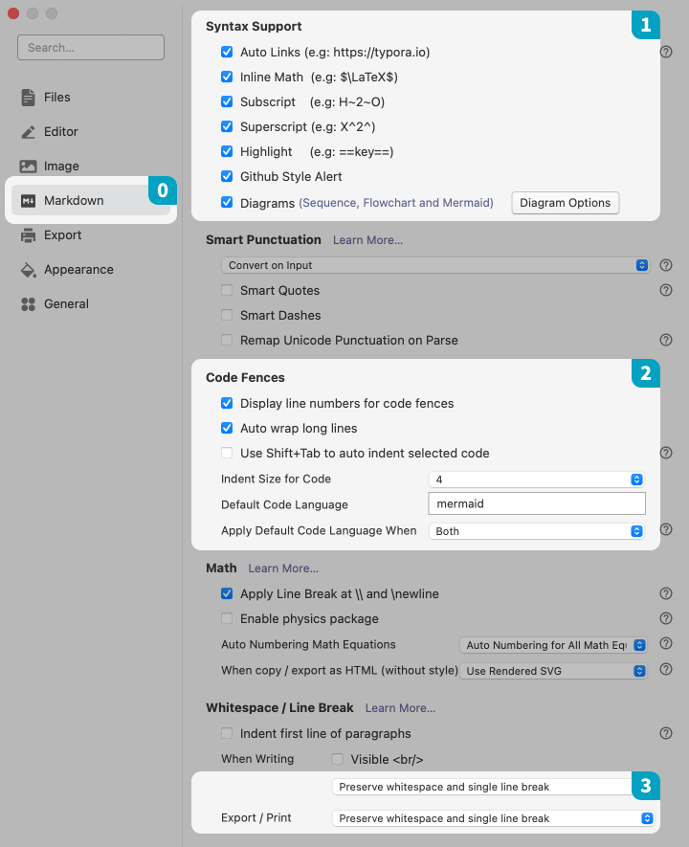Toggle Subscript checkbox
This screenshot has width=689, height=847.
point(227,101)
